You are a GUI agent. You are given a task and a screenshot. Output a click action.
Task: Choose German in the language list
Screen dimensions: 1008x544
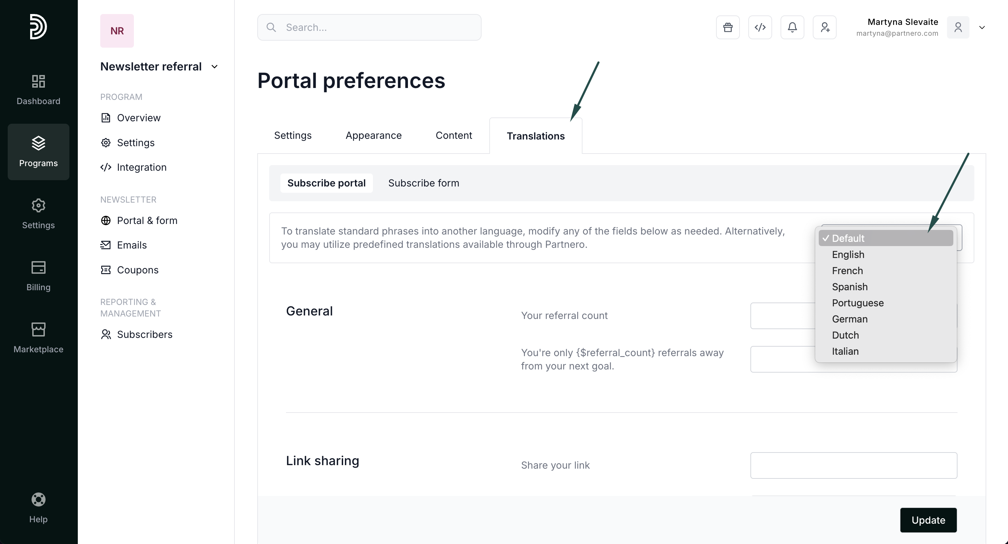pyautogui.click(x=850, y=319)
